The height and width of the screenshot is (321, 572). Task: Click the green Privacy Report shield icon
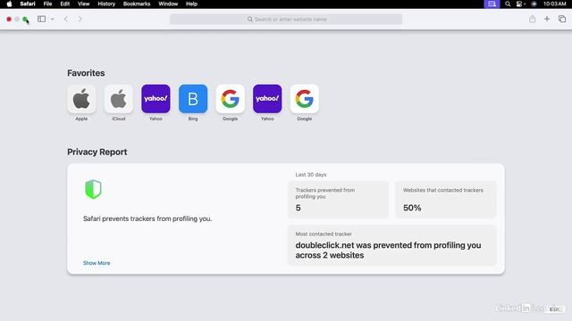tap(93, 189)
